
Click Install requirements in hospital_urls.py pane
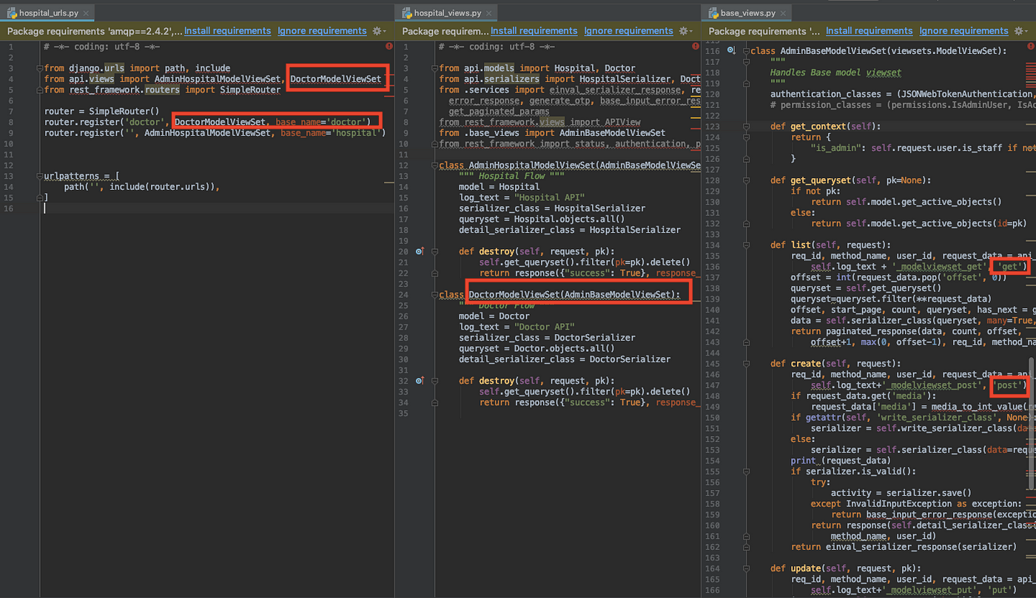point(227,31)
